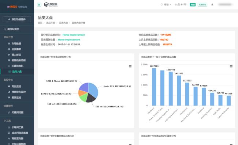Click the total products count 11116299

(x=166, y=35)
